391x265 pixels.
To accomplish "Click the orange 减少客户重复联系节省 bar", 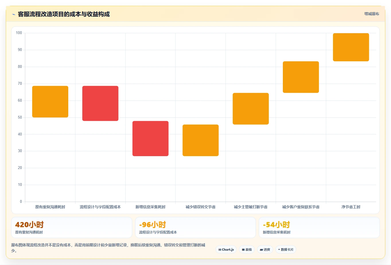I will tap(301, 77).
